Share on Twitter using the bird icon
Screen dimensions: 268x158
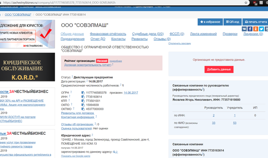point(261,29)
